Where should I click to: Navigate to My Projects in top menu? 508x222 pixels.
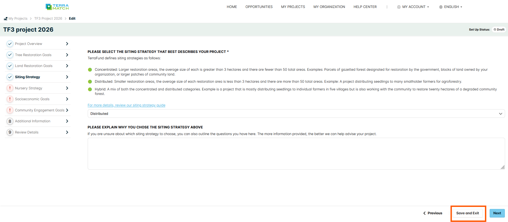(293, 7)
